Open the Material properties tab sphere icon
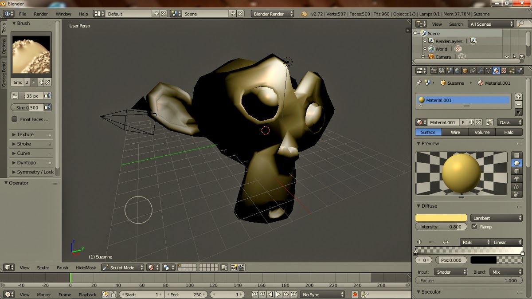The height and width of the screenshot is (299, 532). [497, 71]
